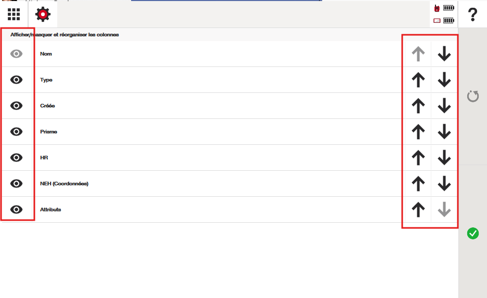Open the apps grid menu
The height and width of the screenshot is (298, 487).
click(x=14, y=14)
